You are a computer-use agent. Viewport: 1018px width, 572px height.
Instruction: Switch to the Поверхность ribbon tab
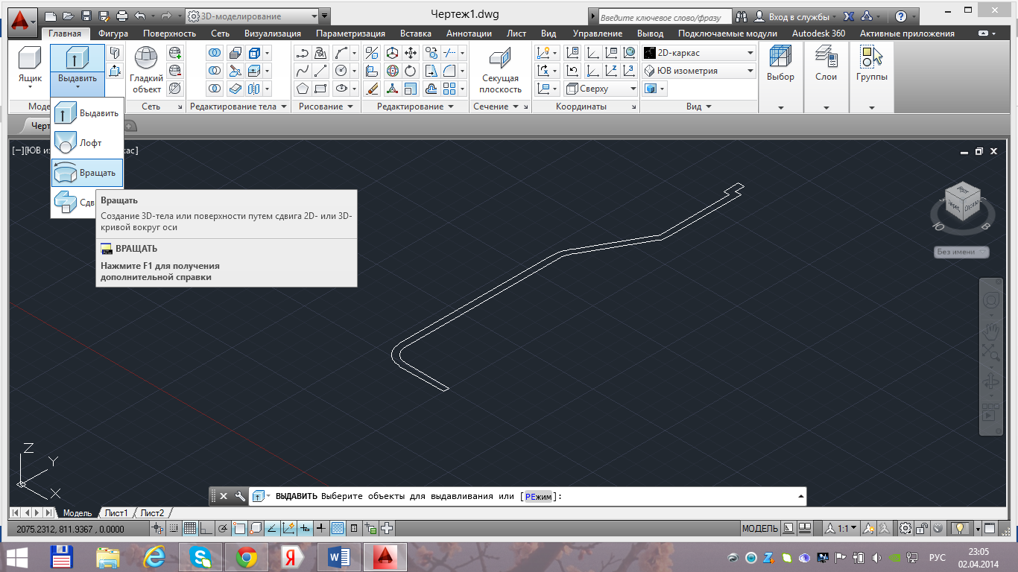169,34
